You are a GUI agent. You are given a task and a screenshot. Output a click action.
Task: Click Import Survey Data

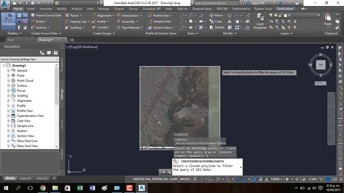(46, 16)
